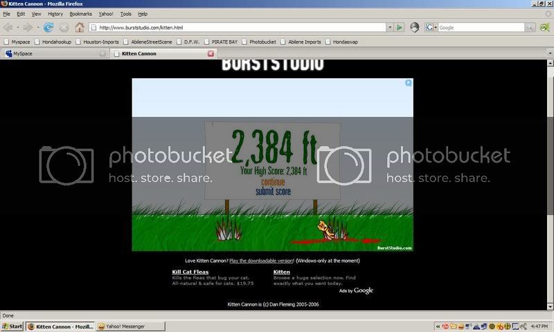Open the Windows Start menu
The height and width of the screenshot is (332, 554).
[x=12, y=326]
